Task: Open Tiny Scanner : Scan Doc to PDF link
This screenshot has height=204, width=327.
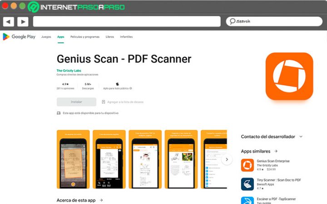Action: click(279, 180)
